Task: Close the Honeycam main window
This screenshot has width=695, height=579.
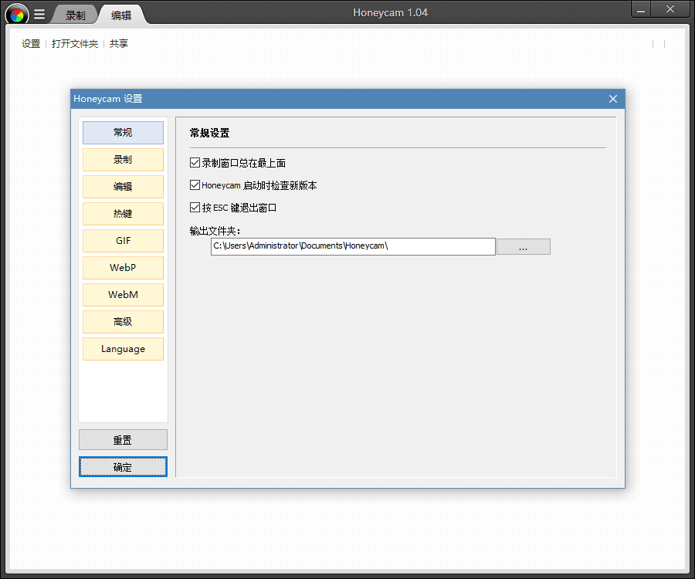Action: [670, 10]
